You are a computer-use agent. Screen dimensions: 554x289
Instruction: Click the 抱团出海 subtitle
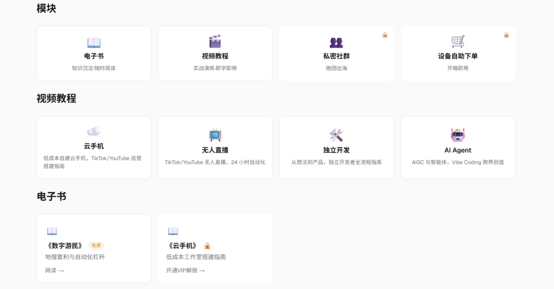click(x=337, y=68)
